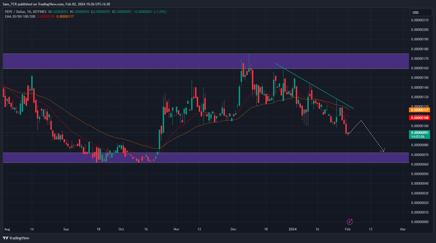Click the 0.00000130 price axis label
Screen dimensions: 436x243
tap(420, 97)
